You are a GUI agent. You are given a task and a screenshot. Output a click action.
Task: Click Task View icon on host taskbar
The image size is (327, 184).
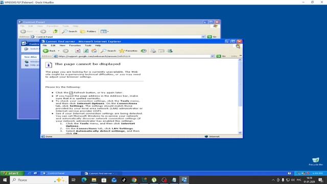click(74, 180)
